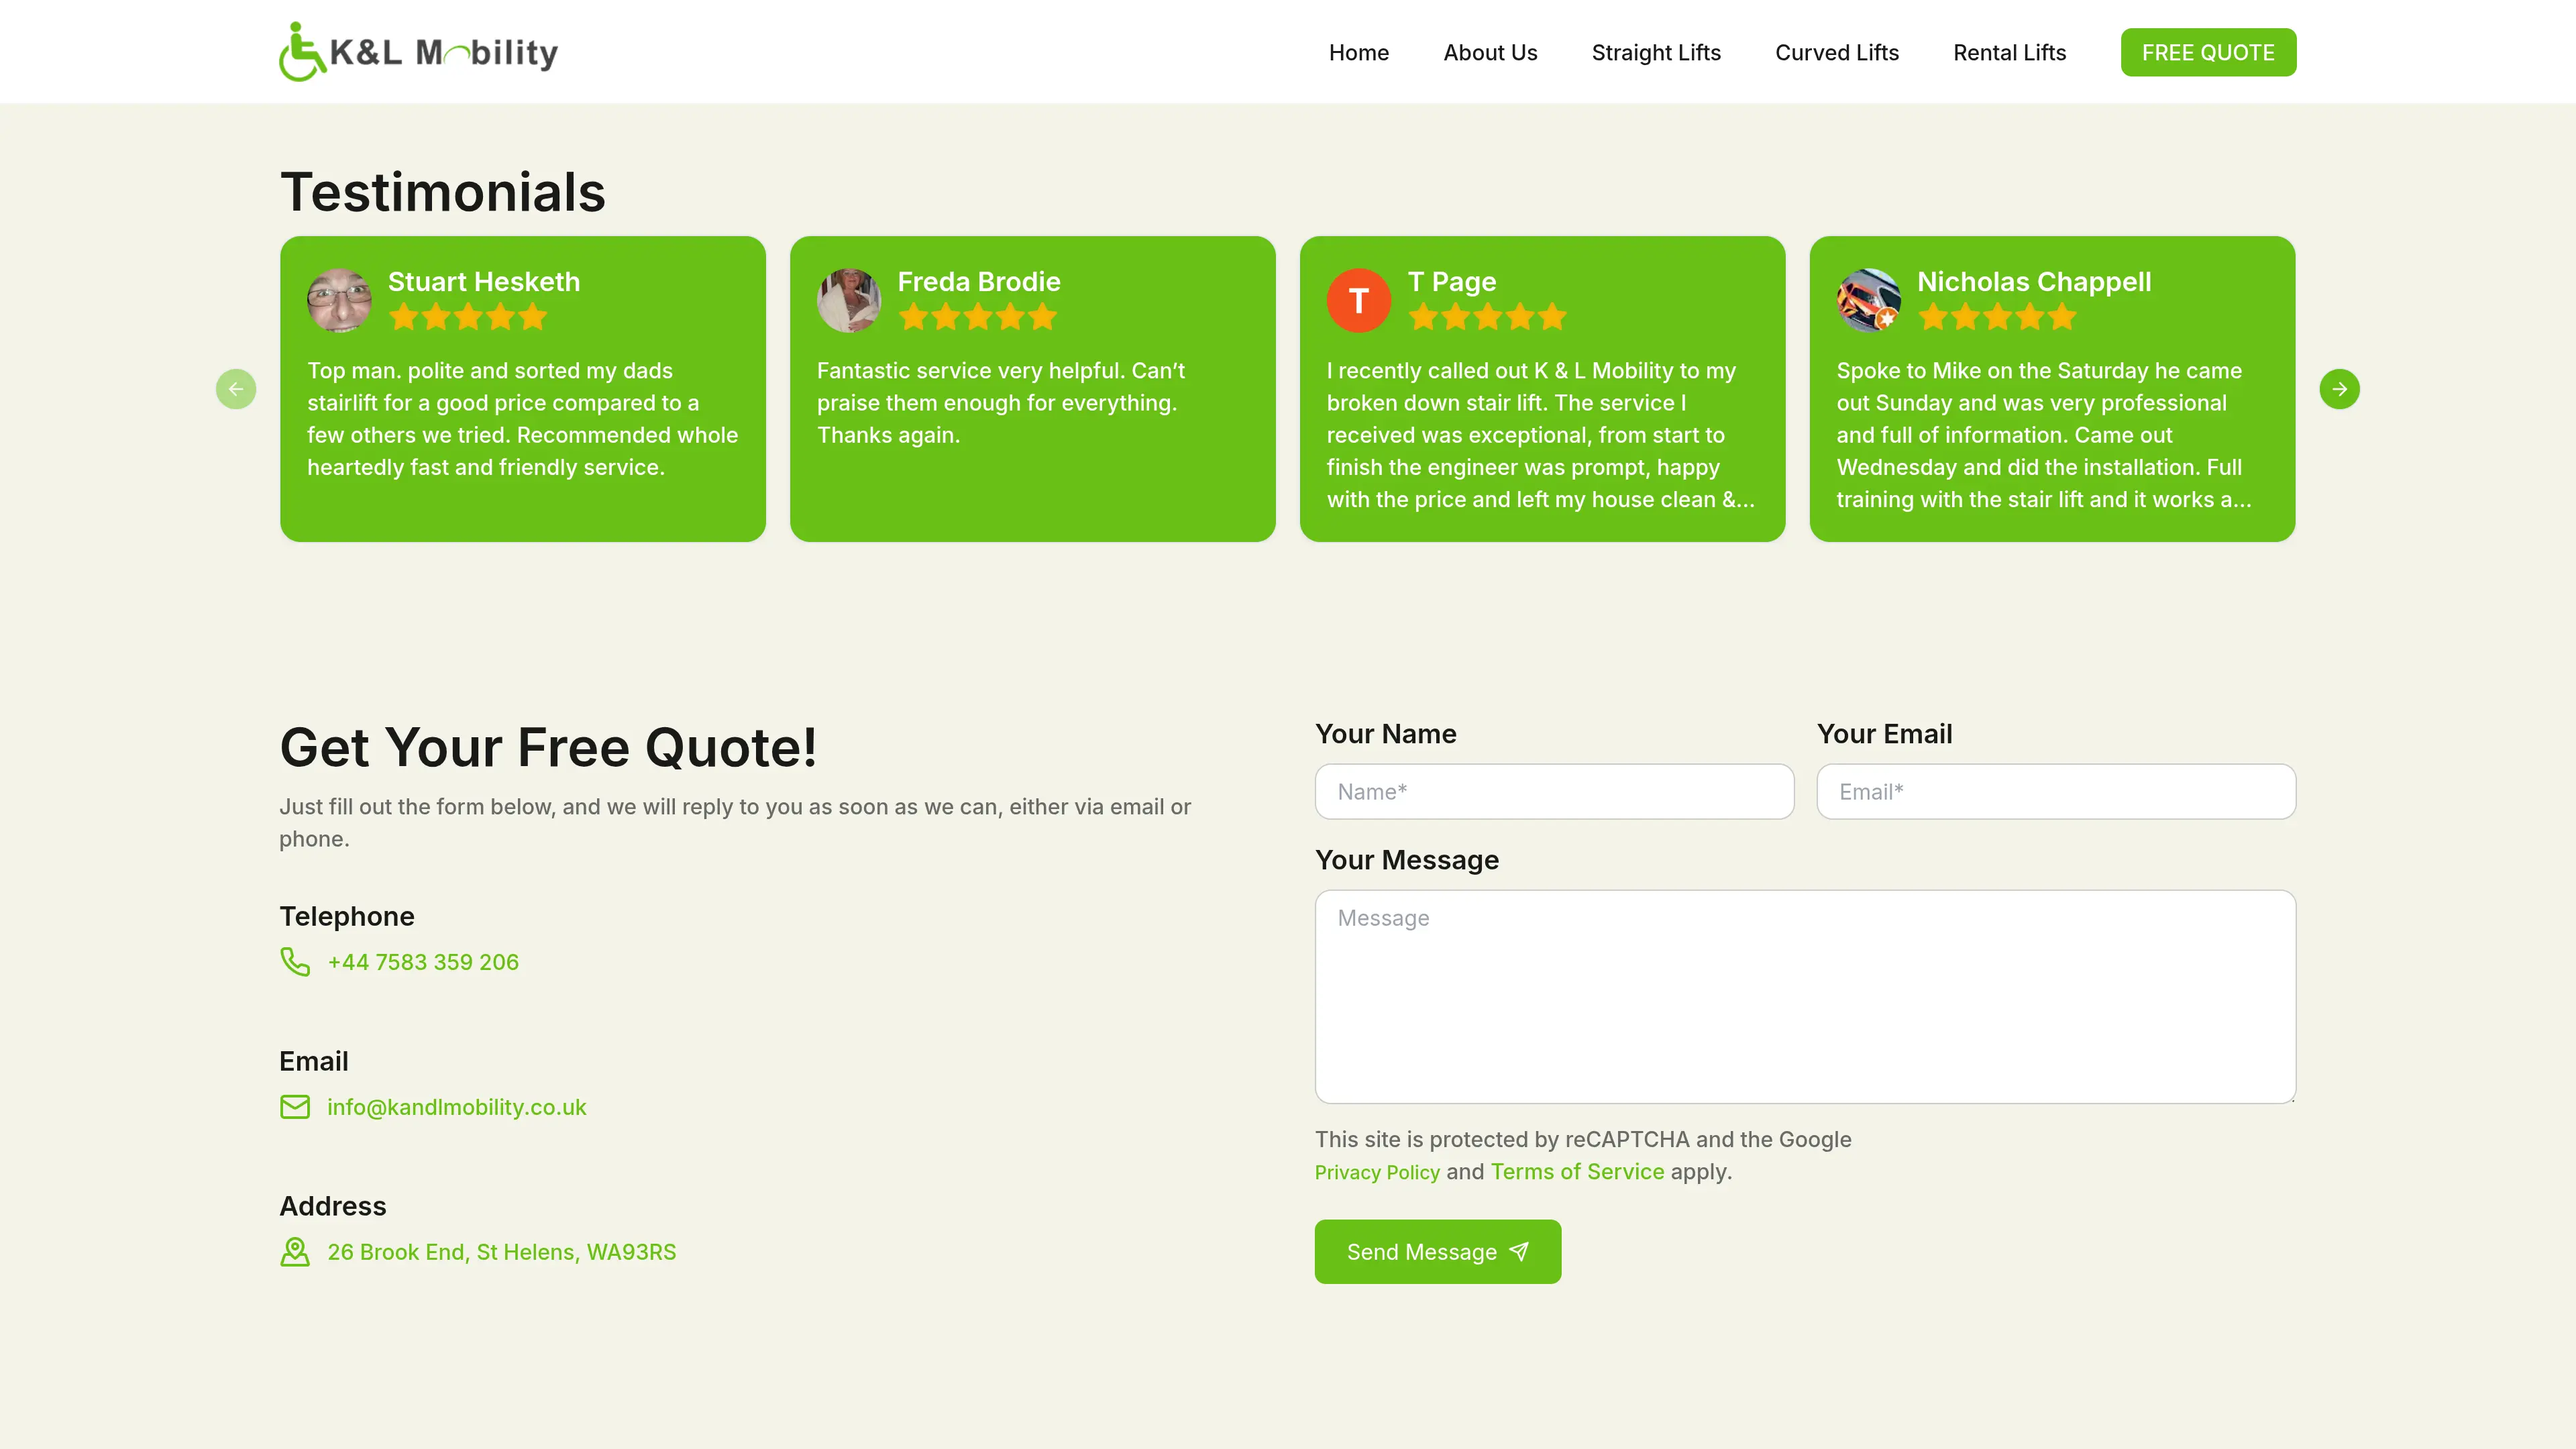Screen dimensions: 2576x1449
Task: Show next testimonials with right arrow
Action: [x=2339, y=389]
